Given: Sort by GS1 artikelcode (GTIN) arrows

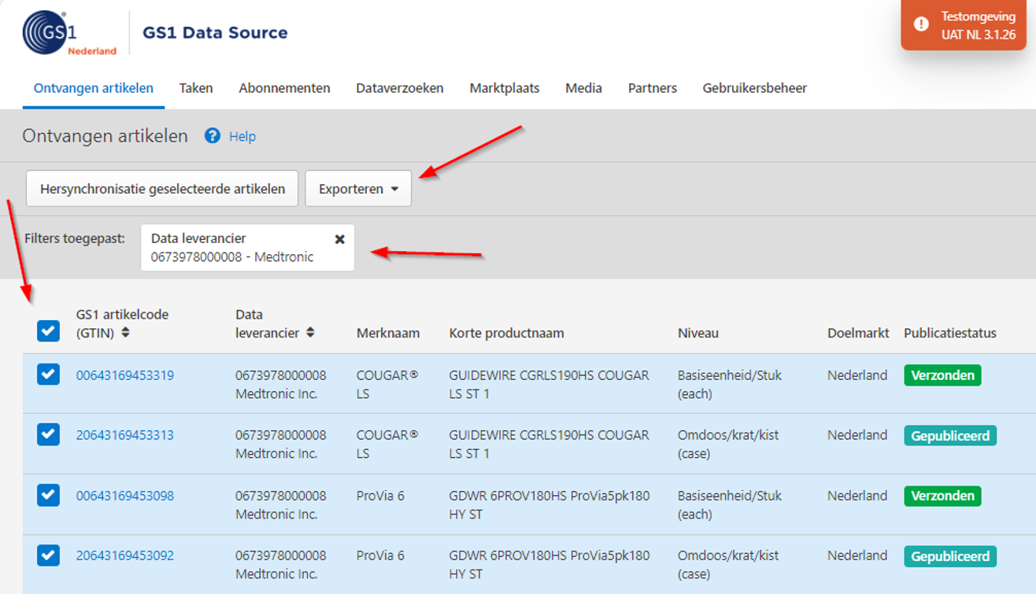Looking at the screenshot, I should 126,333.
